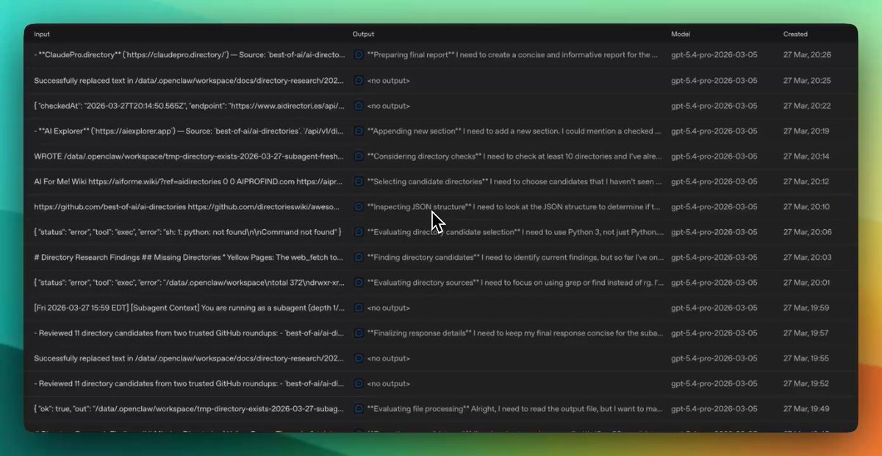The height and width of the screenshot is (456, 882).
Task: Click the Input column header
Action: pos(41,34)
